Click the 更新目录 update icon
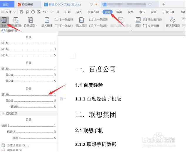Screen dimensions: 186x152 16,20
